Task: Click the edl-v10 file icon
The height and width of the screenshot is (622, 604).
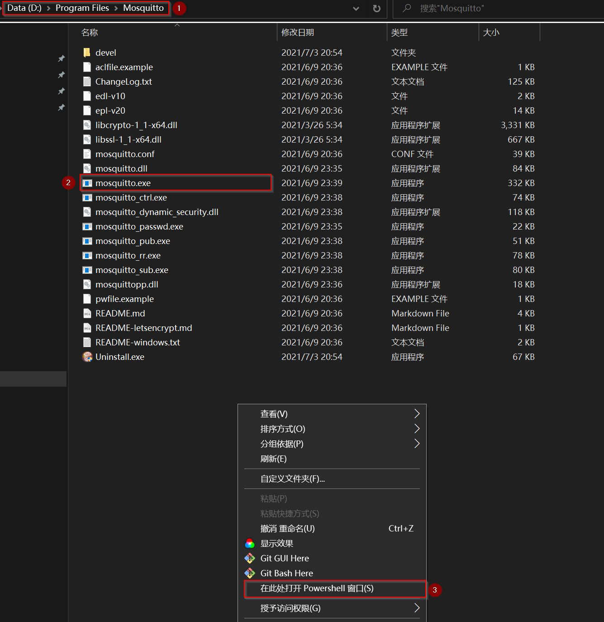Action: point(87,96)
